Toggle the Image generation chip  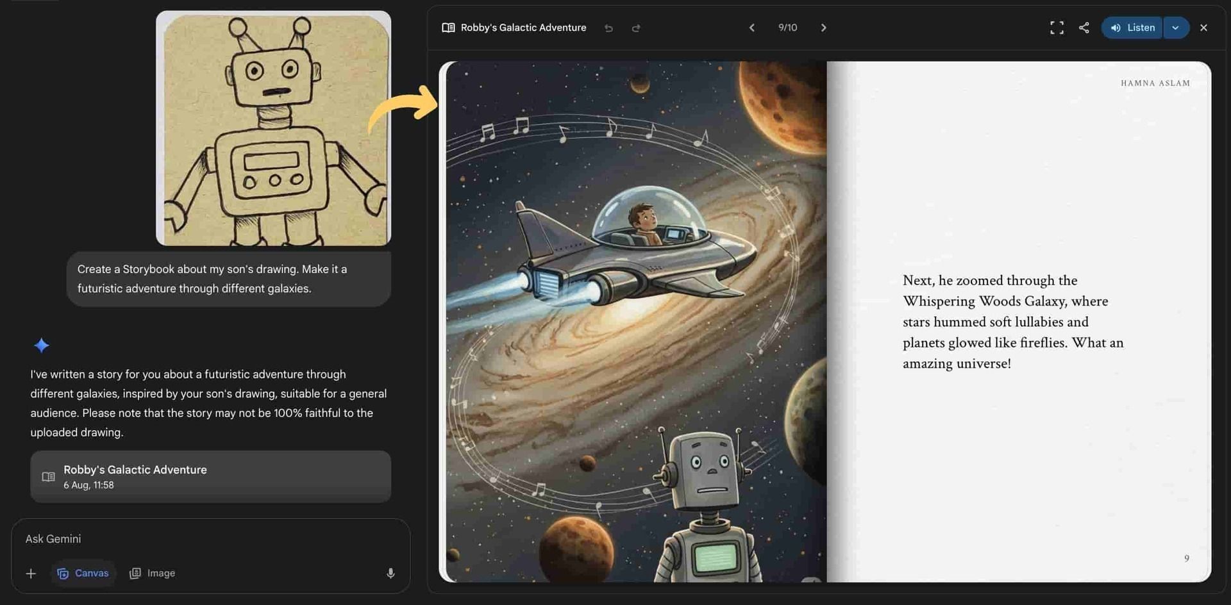pyautogui.click(x=153, y=573)
